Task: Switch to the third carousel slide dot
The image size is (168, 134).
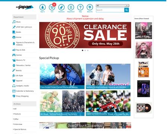Action: (x=88, y=50)
